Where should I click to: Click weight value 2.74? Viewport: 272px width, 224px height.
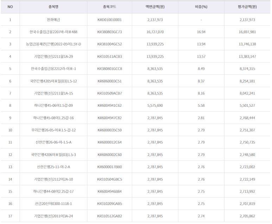point(201,216)
